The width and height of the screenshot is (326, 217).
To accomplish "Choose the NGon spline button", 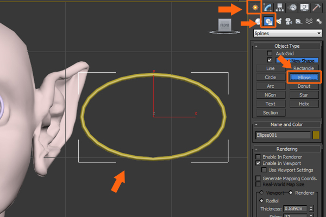I will pyautogui.click(x=271, y=95).
